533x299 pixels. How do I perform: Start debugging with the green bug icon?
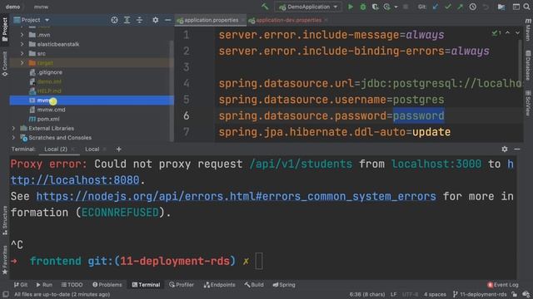click(363, 7)
